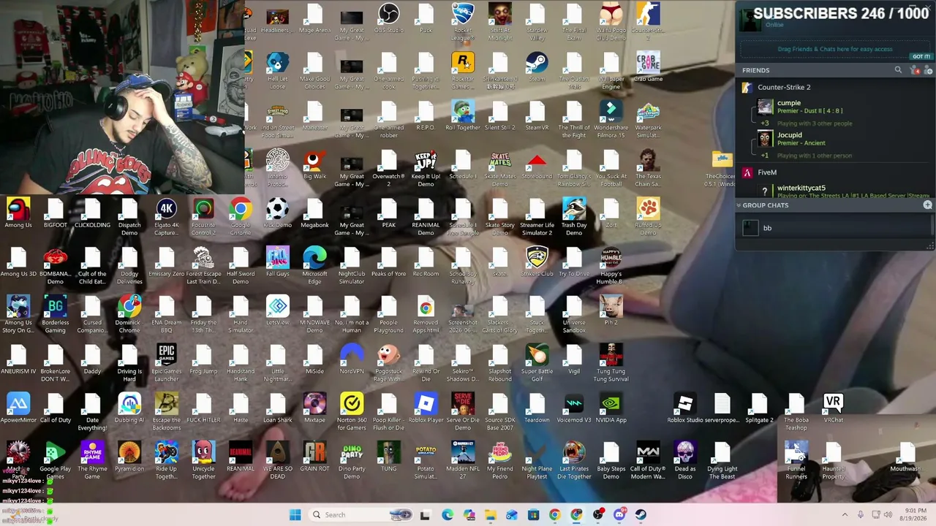Open the ApowerMirror desktop shortcut

18,408
